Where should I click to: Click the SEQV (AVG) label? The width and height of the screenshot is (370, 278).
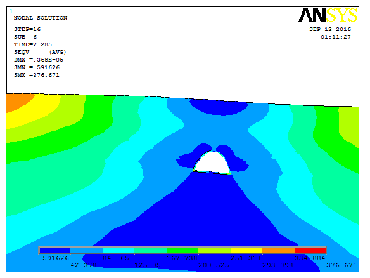[40, 52]
